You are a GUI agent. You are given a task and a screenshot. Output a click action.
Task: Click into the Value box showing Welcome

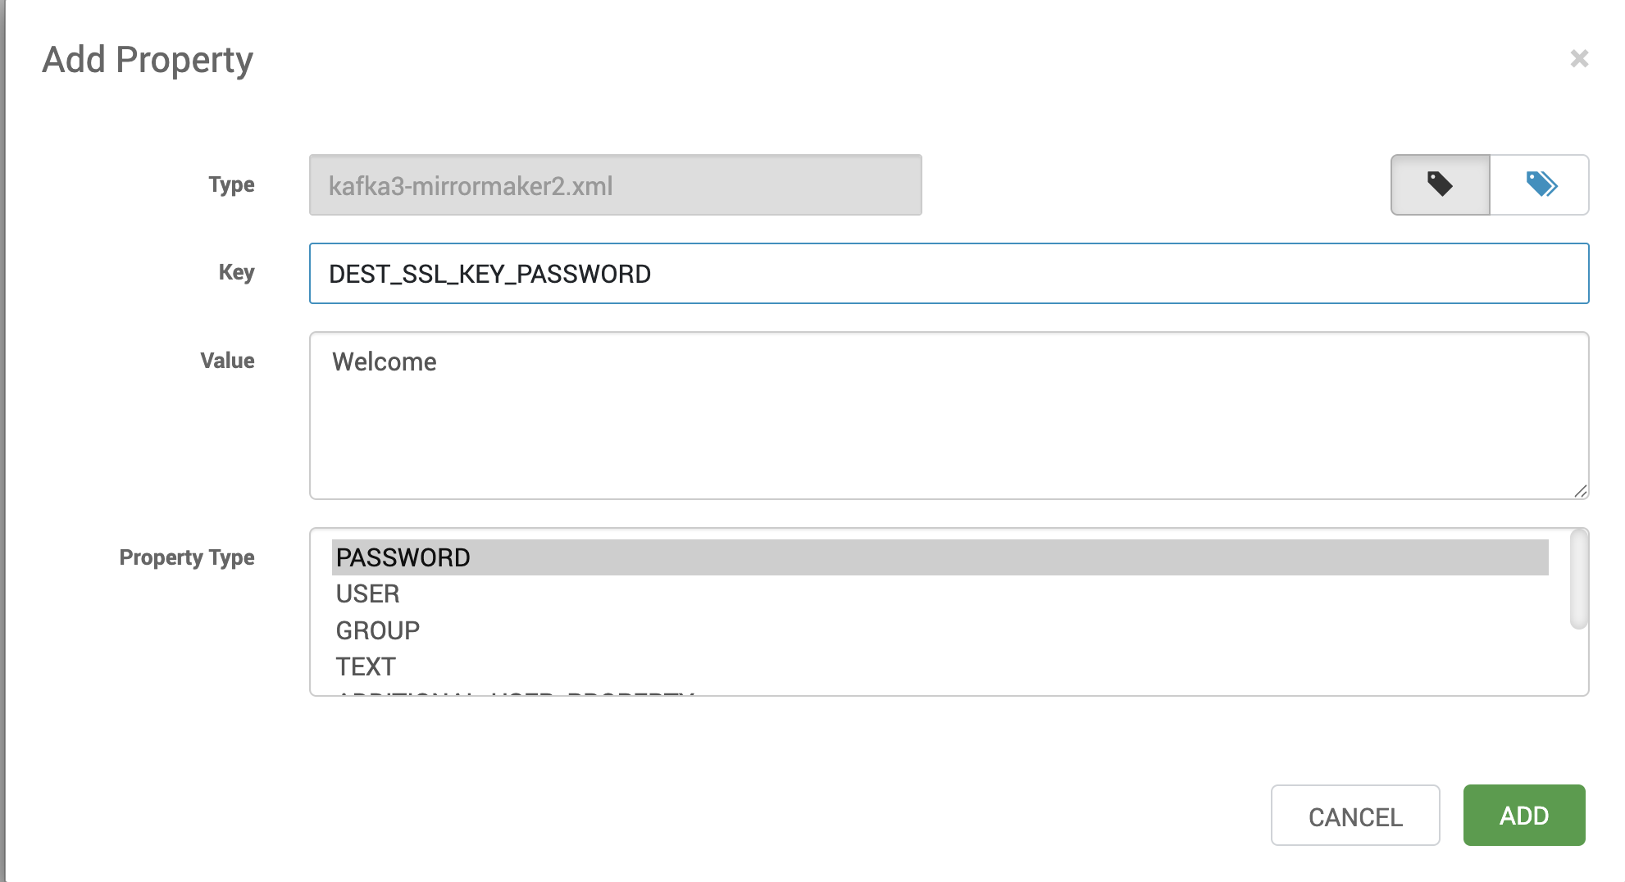pos(949,416)
